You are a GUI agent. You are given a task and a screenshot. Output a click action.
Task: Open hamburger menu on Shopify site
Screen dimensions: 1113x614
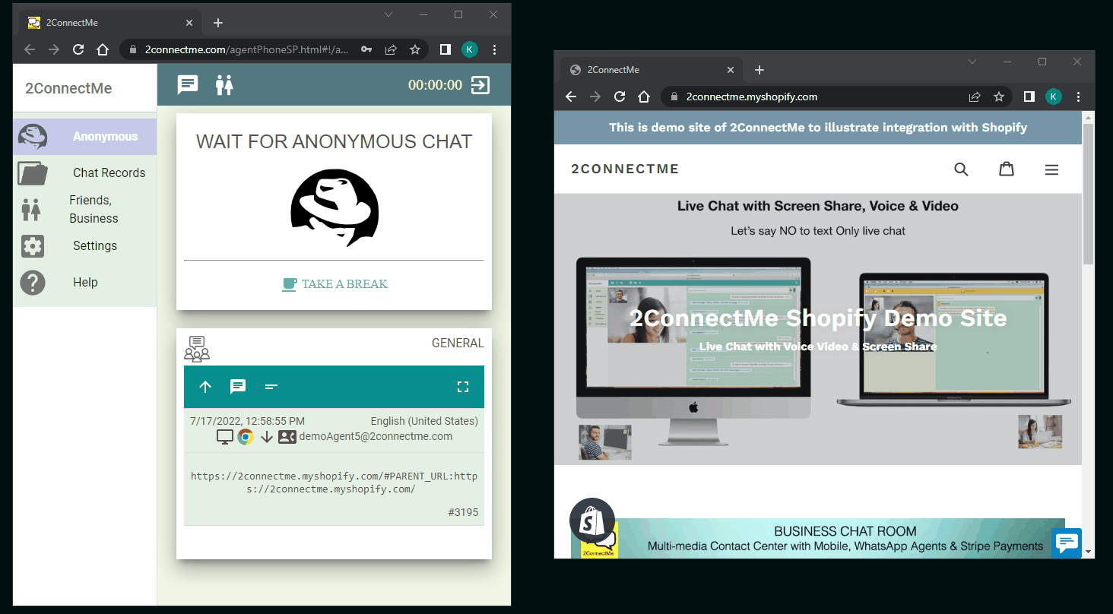tap(1051, 169)
